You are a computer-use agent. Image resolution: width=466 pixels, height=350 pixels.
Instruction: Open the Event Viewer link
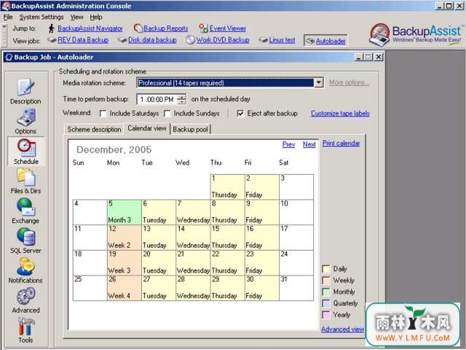[228, 28]
